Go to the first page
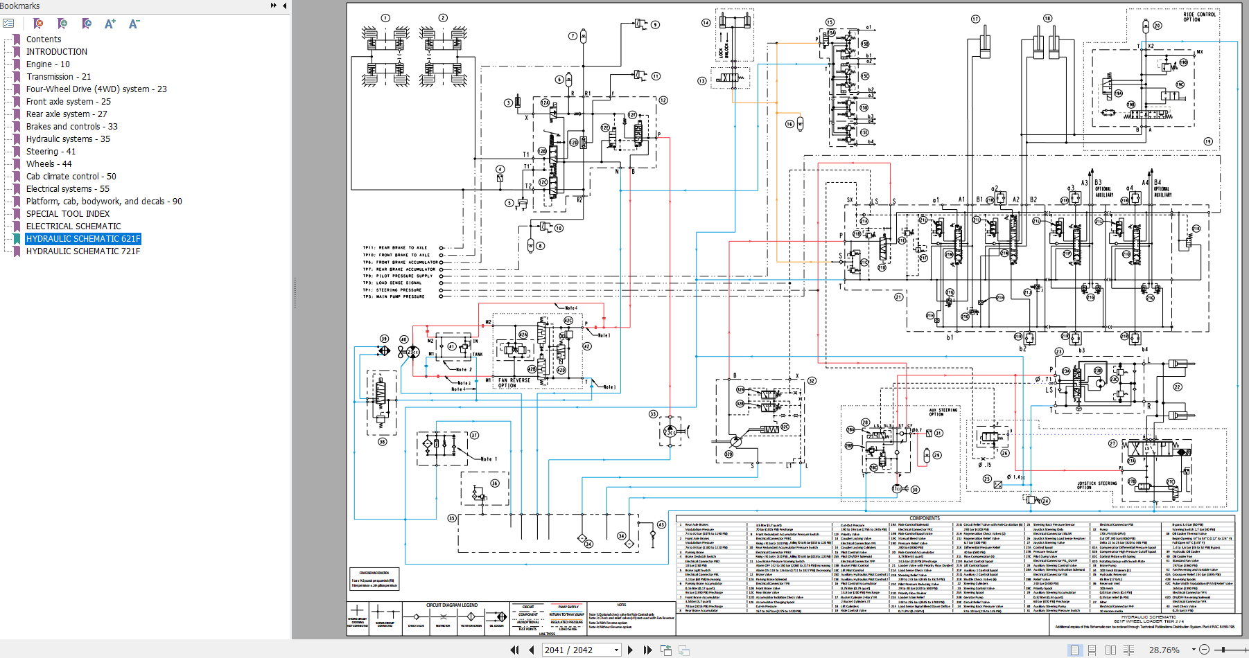The height and width of the screenshot is (658, 1249). pyautogui.click(x=514, y=650)
